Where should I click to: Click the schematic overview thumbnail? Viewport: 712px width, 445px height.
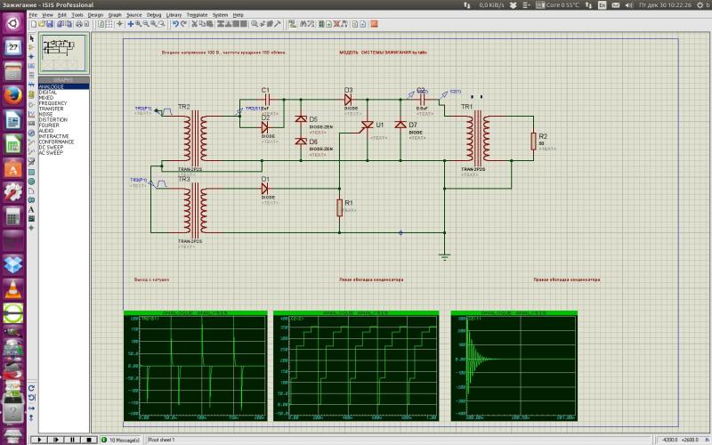coord(63,53)
